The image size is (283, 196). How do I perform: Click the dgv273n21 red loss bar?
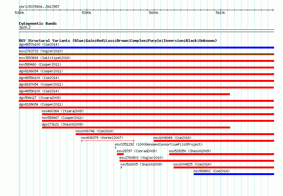click(136, 127)
